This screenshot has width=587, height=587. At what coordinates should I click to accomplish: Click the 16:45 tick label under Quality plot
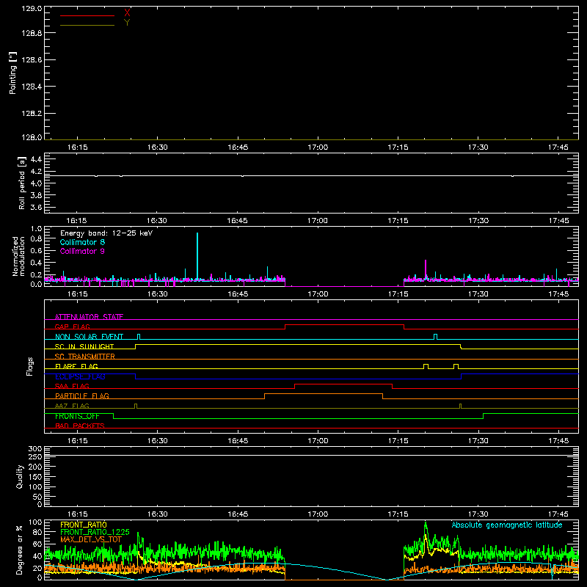[238, 514]
